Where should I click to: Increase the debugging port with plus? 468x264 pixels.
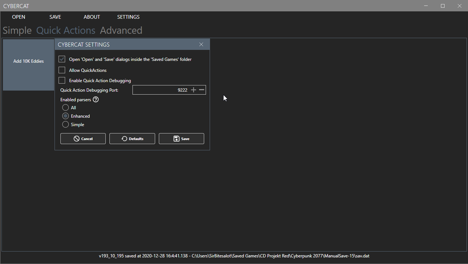coord(194,90)
